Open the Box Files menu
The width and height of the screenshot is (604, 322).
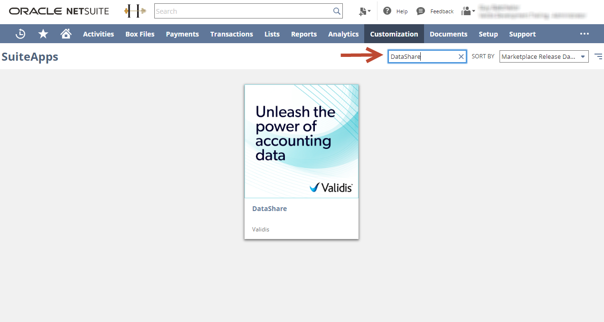click(140, 34)
